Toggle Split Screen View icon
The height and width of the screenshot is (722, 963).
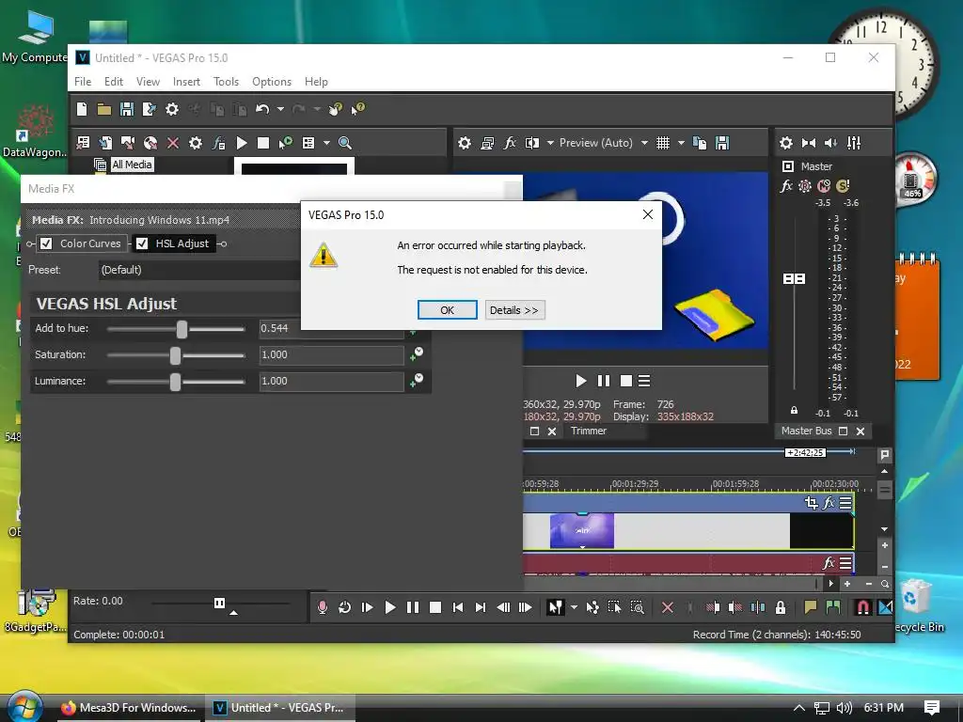tap(532, 143)
